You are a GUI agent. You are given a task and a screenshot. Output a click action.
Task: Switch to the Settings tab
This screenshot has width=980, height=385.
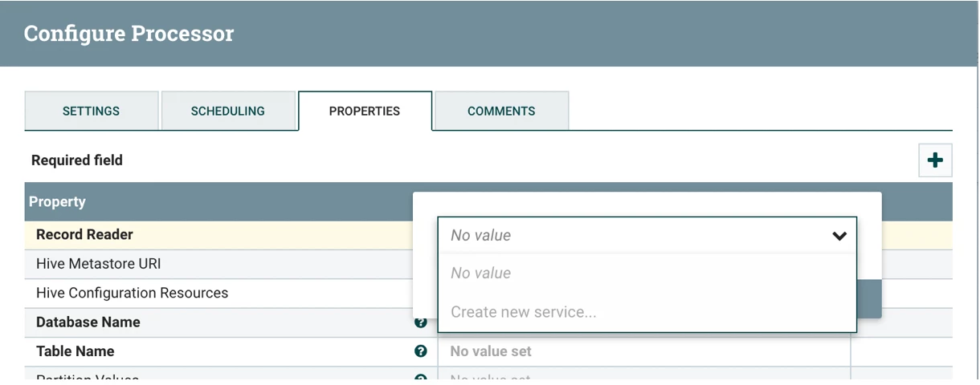point(92,111)
